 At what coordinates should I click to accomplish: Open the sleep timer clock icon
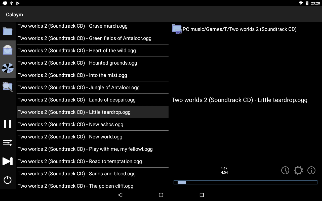click(x=285, y=170)
